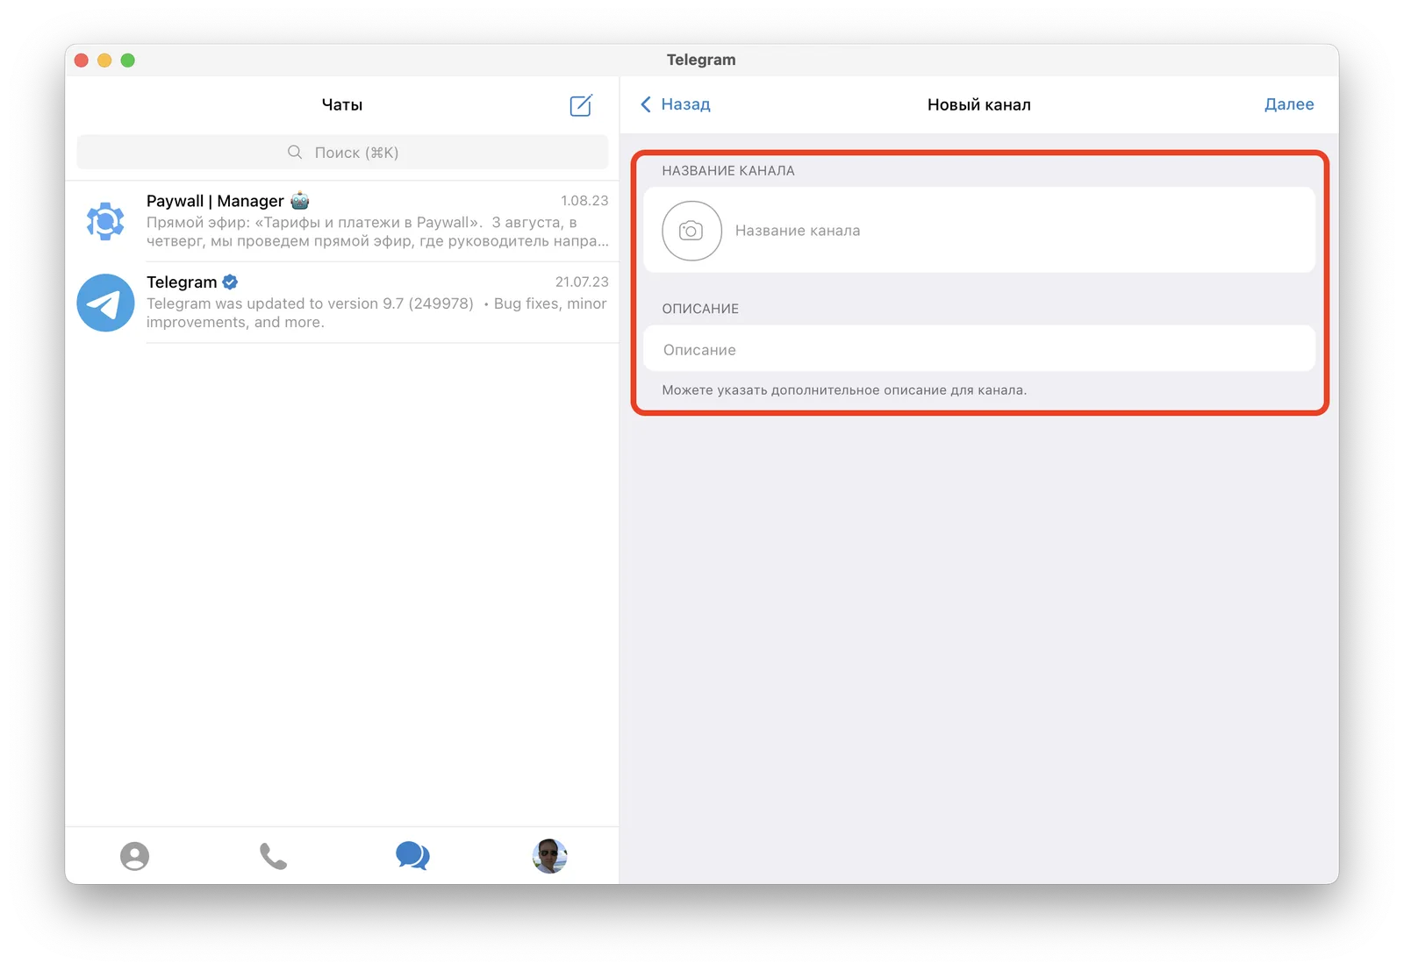This screenshot has width=1404, height=970.
Task: Open the Telegram service notifications chat
Action: point(342,303)
